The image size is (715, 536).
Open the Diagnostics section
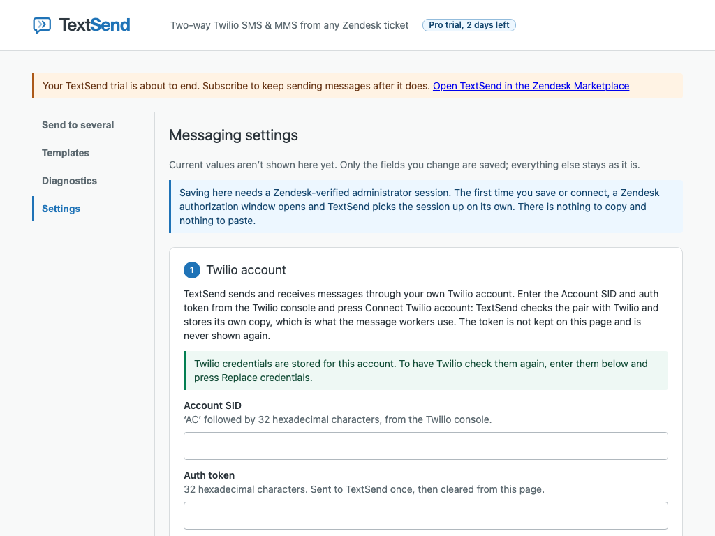(69, 181)
